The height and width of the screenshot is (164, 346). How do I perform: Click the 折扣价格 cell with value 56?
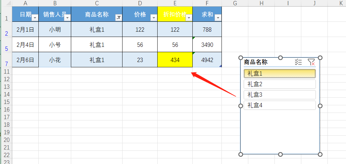(175, 45)
